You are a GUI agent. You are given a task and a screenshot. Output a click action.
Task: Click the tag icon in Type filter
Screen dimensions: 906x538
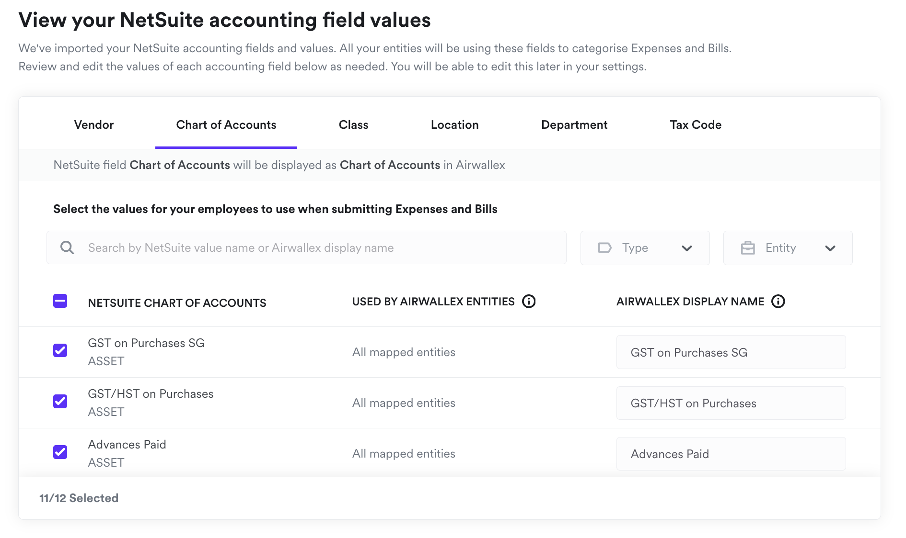(604, 248)
